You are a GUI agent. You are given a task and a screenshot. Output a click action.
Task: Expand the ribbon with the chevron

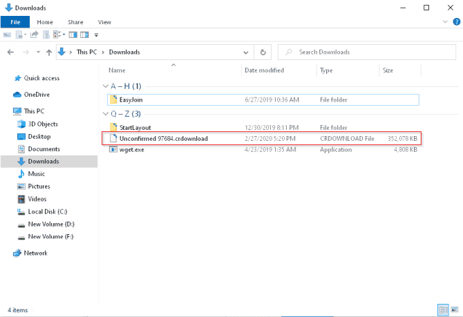445,22
